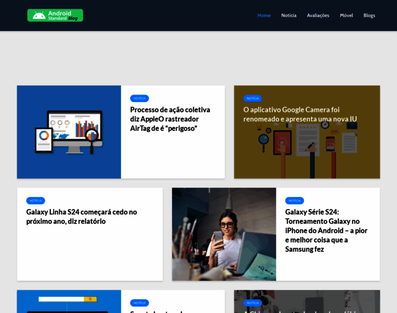Click the search bar illustration thumbnail
The image size is (397, 313).
pos(69,302)
